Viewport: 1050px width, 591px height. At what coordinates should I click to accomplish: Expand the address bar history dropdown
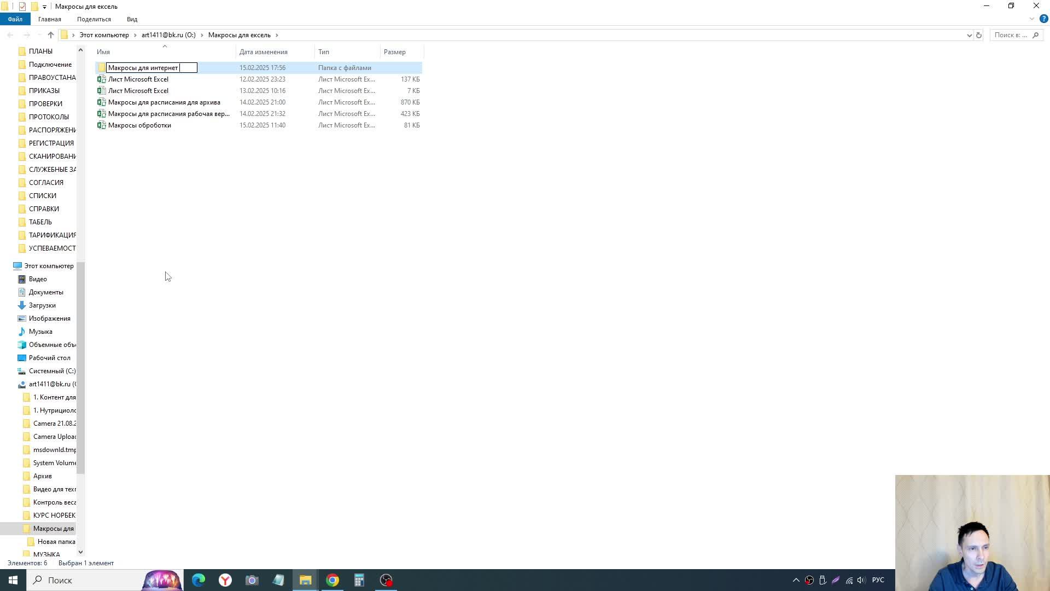[x=969, y=35]
